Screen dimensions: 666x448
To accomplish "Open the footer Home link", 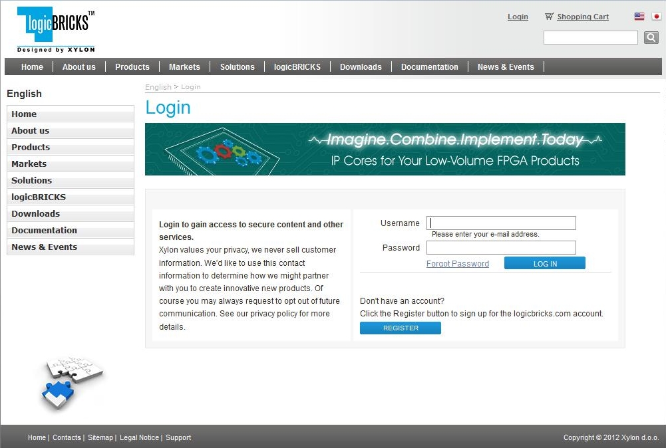I will click(37, 437).
